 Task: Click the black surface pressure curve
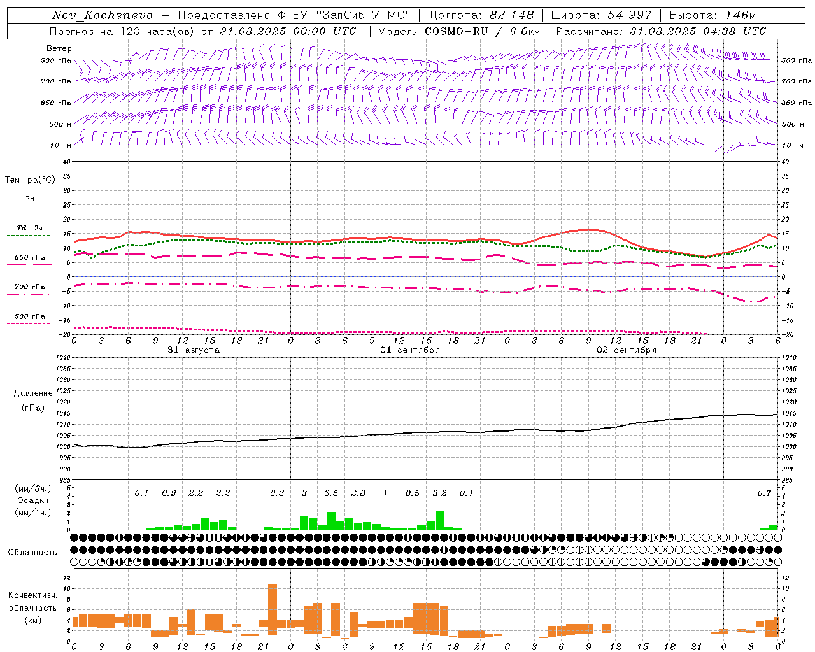(x=426, y=432)
